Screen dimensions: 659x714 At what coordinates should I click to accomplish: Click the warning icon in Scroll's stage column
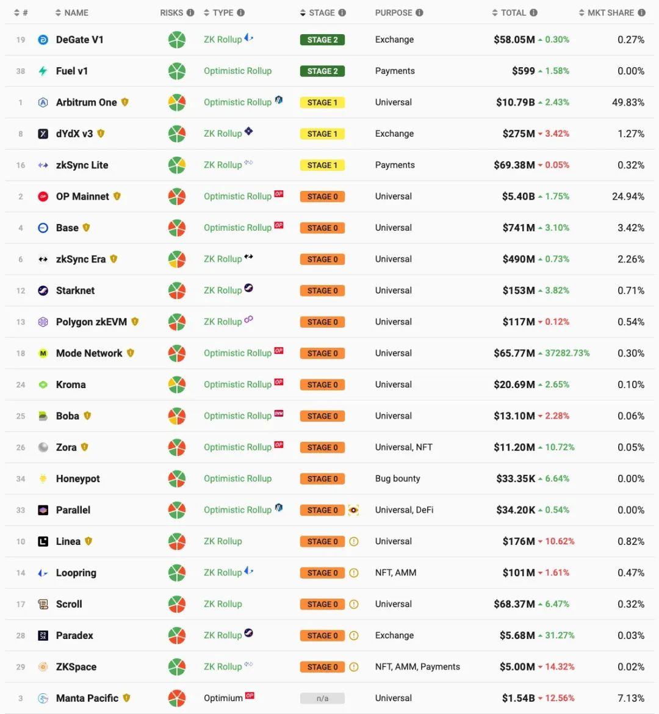point(353,604)
